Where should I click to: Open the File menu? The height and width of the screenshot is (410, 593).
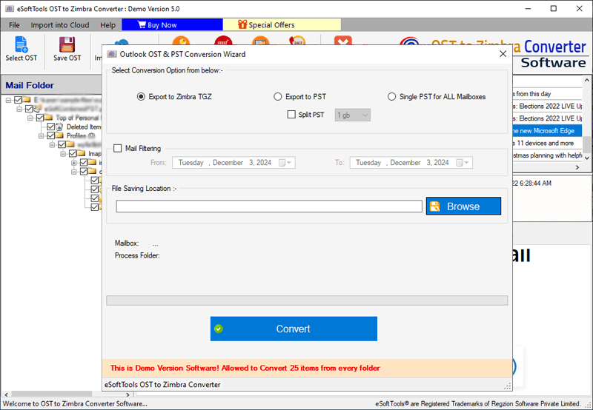(x=14, y=25)
